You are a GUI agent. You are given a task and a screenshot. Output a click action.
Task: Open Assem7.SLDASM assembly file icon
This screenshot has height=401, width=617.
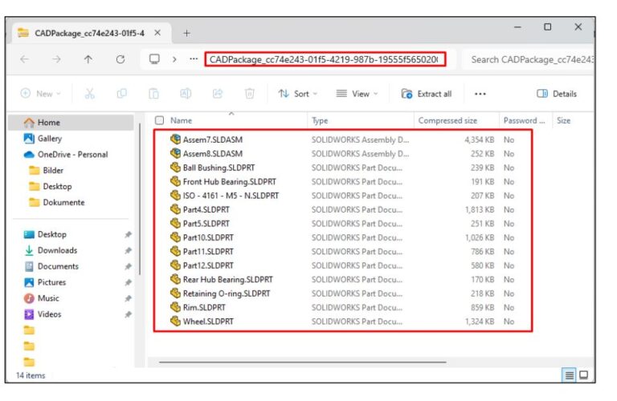click(x=175, y=140)
